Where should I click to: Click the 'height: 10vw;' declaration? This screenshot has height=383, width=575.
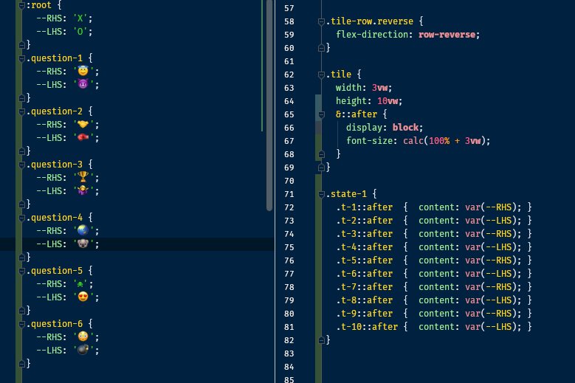pyautogui.click(x=369, y=101)
